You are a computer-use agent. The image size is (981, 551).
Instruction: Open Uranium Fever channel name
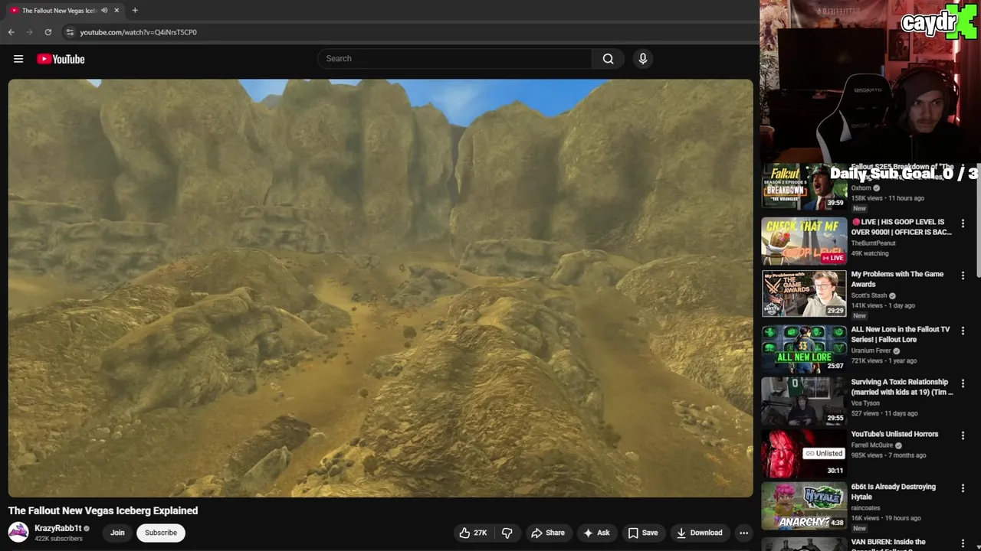pyautogui.click(x=871, y=350)
